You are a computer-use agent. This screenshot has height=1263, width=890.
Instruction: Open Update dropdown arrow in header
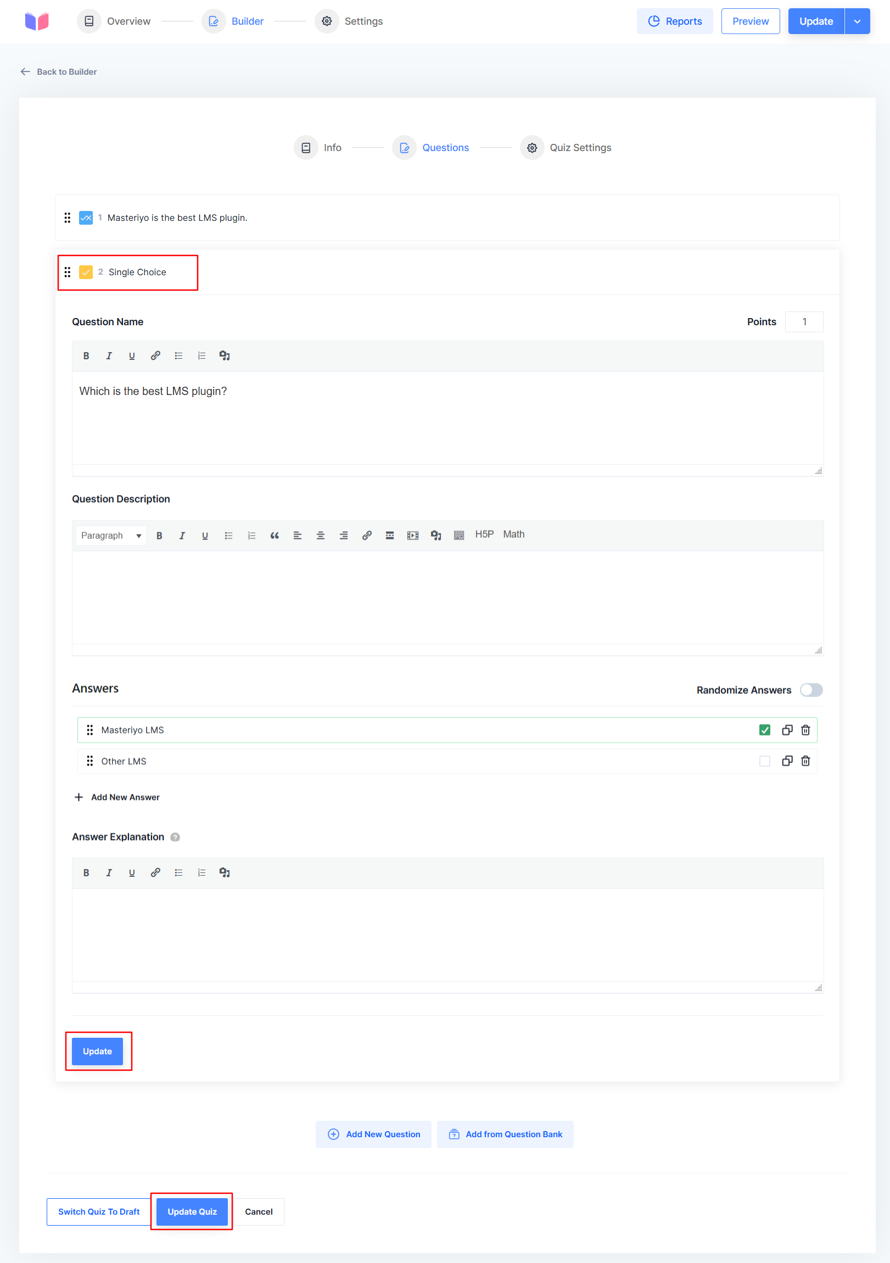click(x=857, y=21)
